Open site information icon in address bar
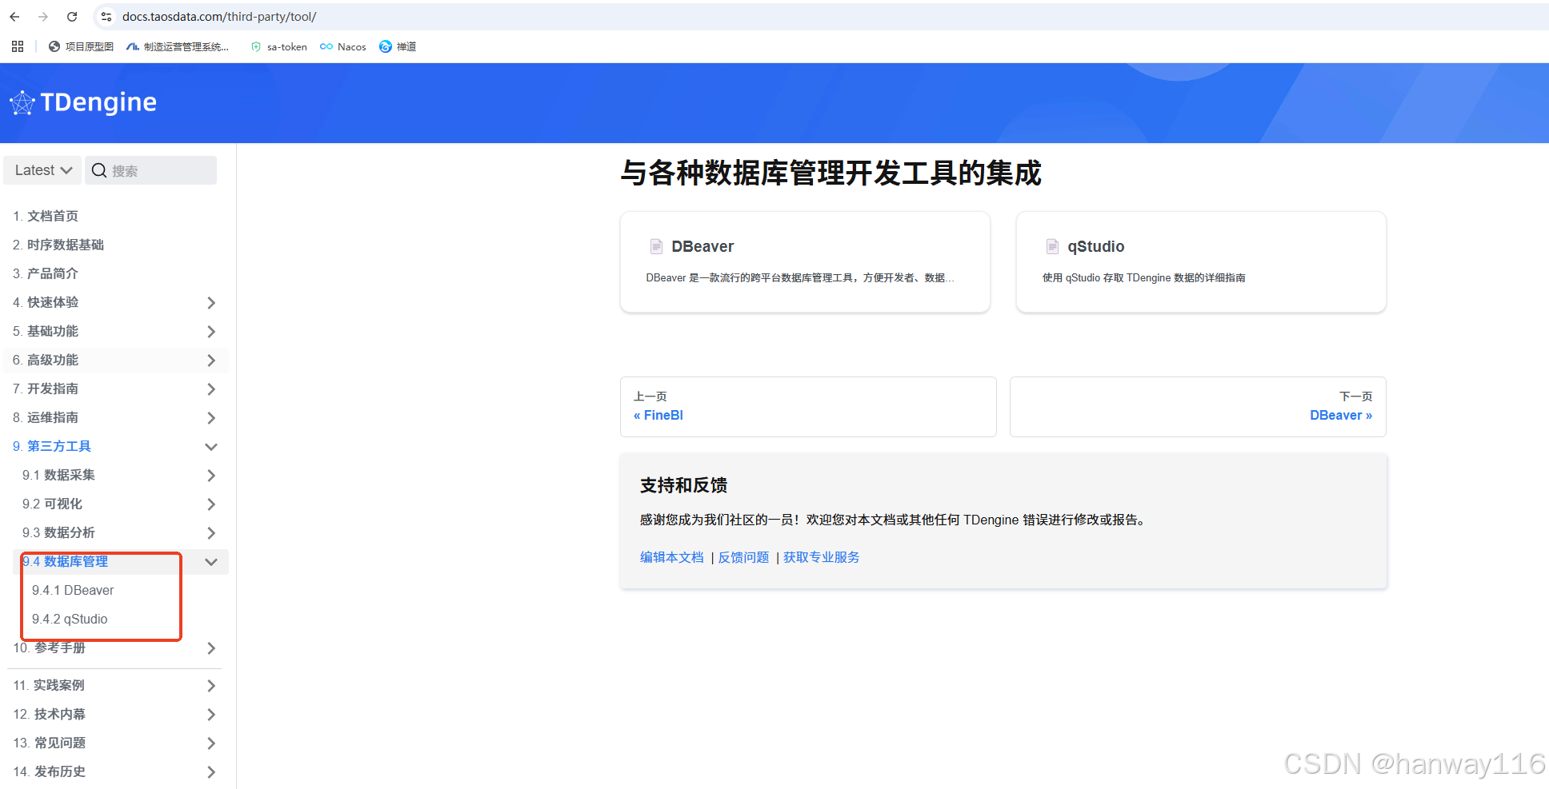 tap(106, 16)
